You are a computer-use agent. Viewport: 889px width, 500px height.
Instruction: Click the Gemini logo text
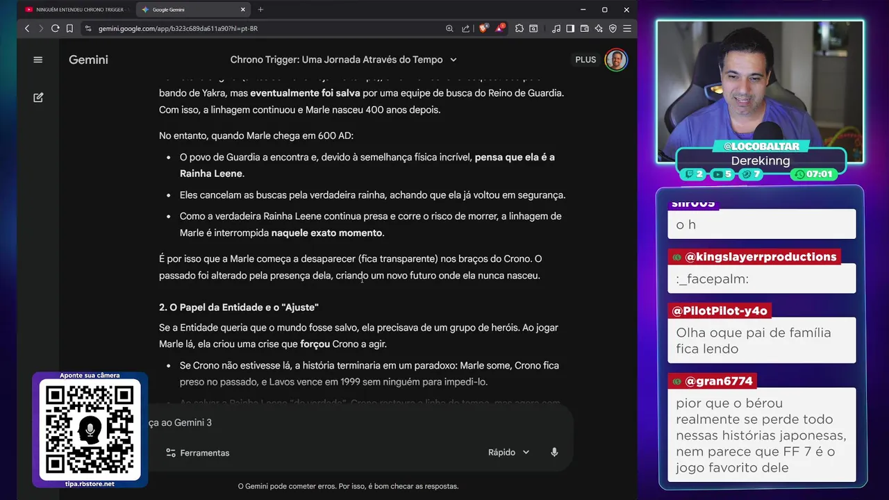pos(88,60)
